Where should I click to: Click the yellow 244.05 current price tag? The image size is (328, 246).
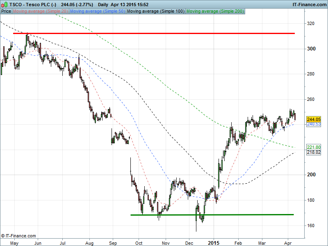click(x=314, y=119)
